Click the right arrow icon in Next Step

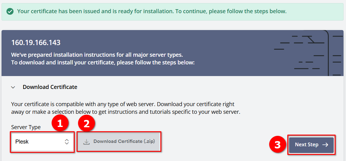click(325, 145)
